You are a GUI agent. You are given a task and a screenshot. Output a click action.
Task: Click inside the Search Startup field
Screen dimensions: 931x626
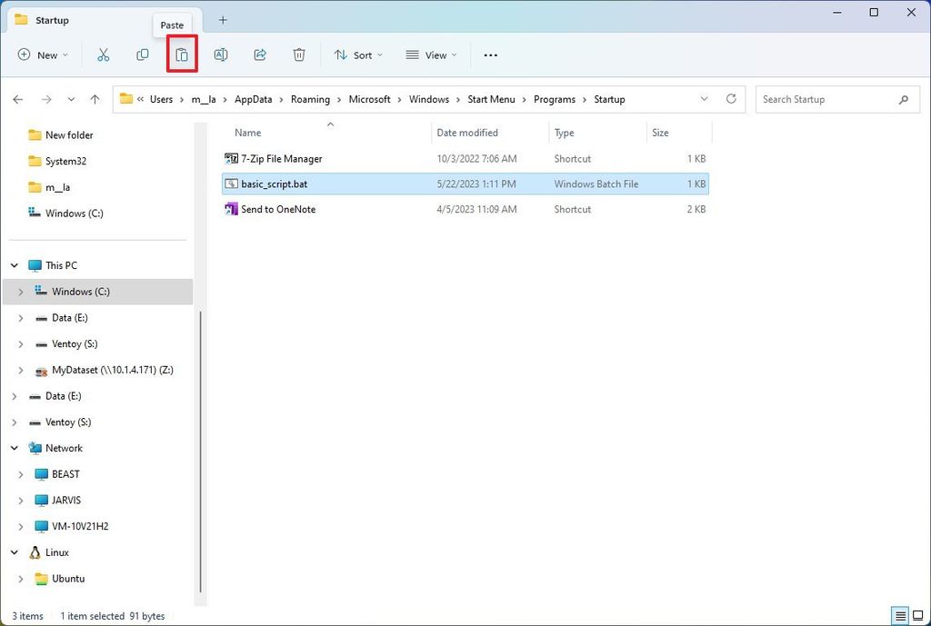[827, 99]
